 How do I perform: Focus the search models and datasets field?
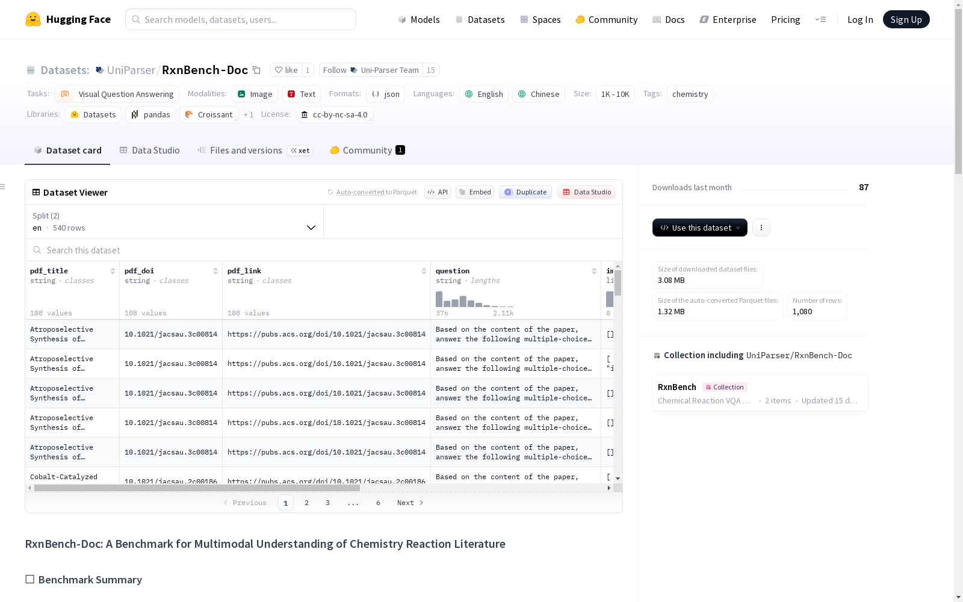click(241, 19)
